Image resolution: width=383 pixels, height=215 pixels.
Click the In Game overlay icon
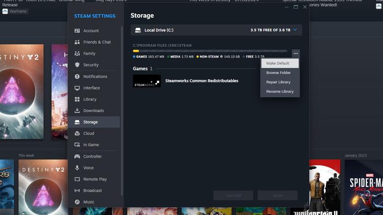[x=77, y=145]
